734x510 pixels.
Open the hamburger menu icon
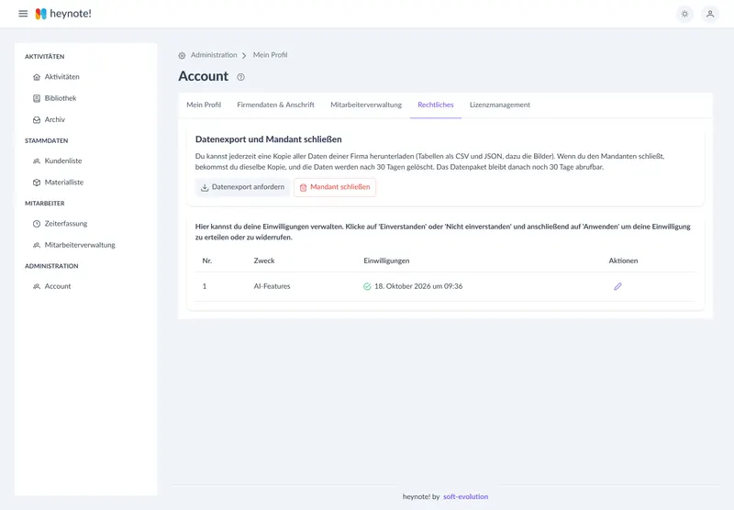pos(23,14)
